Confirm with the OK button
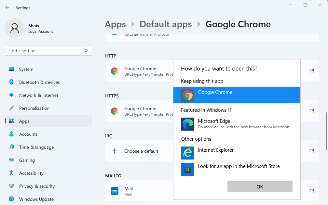328x205 pixels. 259,186
